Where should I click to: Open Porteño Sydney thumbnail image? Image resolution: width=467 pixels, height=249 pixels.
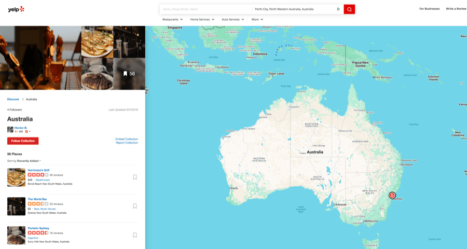(17, 236)
